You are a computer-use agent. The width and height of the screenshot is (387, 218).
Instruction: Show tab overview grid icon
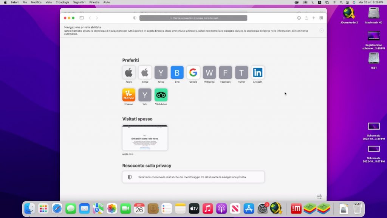(x=321, y=18)
